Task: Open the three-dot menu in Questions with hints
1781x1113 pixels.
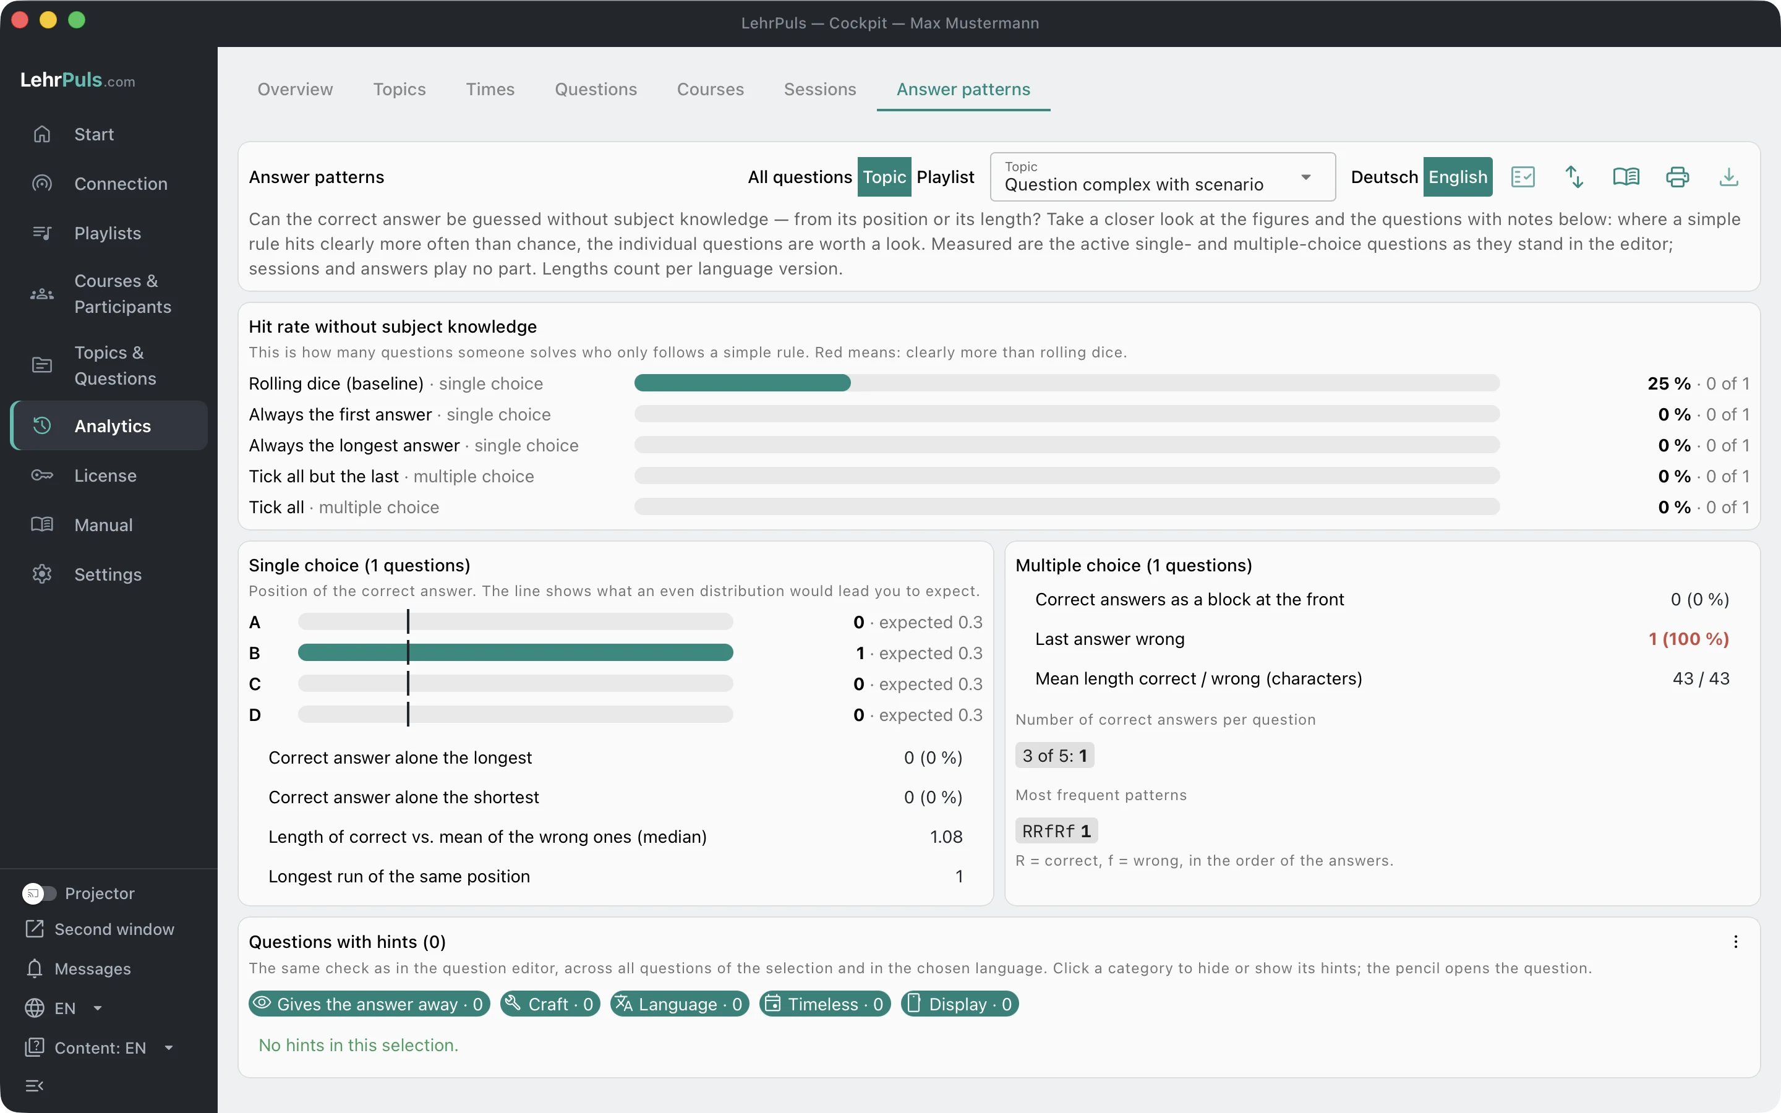Action: [1735, 942]
